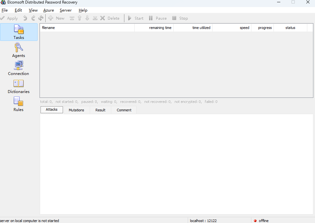Viewport: 315px width, 223px height.
Task: Sort by status column header
Action: coord(290,28)
